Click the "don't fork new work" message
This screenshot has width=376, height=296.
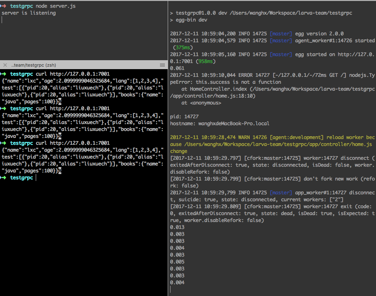(331, 179)
